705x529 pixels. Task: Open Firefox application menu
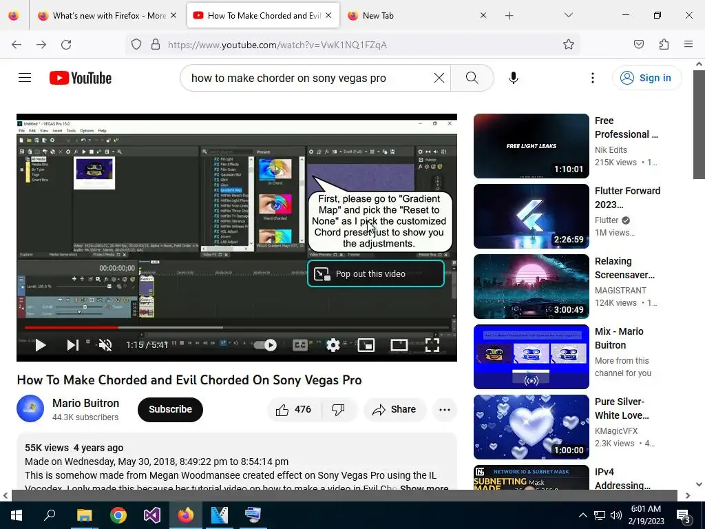pos(688,45)
